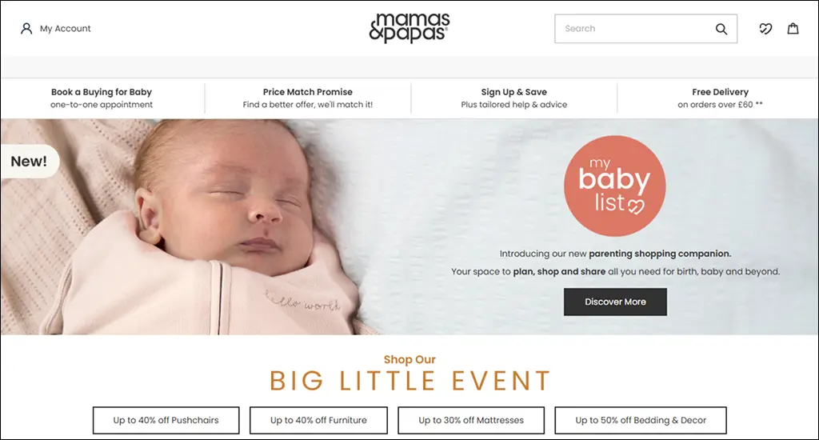This screenshot has width=819, height=440.
Task: Click the my baby list circle badge
Action: pos(615,186)
